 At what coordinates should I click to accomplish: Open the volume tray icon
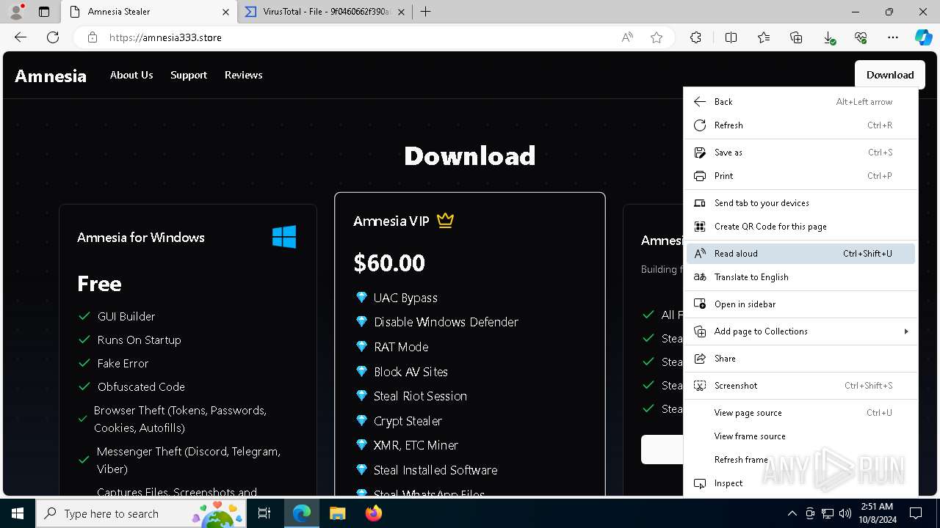pos(845,513)
